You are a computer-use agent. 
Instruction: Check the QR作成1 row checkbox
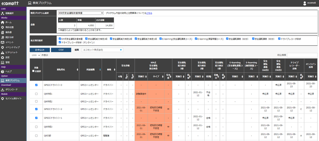pyautogui.click(x=36, y=93)
